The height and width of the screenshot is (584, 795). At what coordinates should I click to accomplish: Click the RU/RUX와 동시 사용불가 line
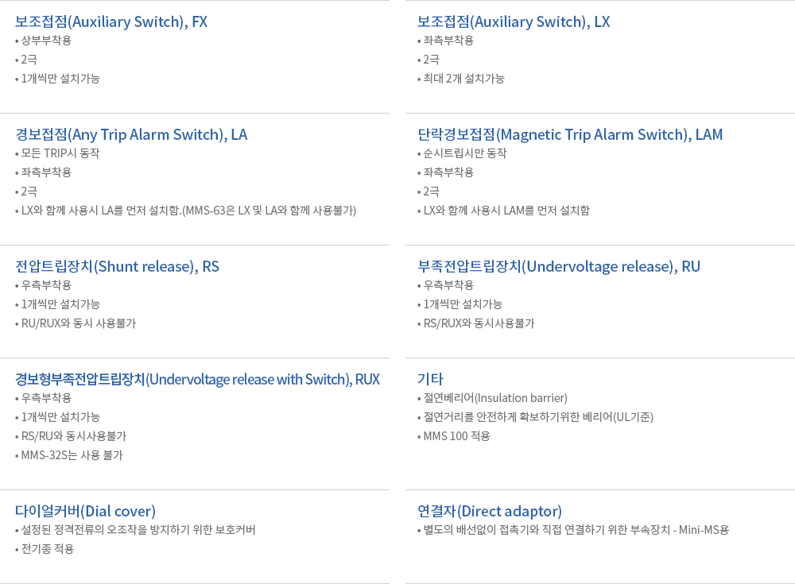pyautogui.click(x=78, y=323)
